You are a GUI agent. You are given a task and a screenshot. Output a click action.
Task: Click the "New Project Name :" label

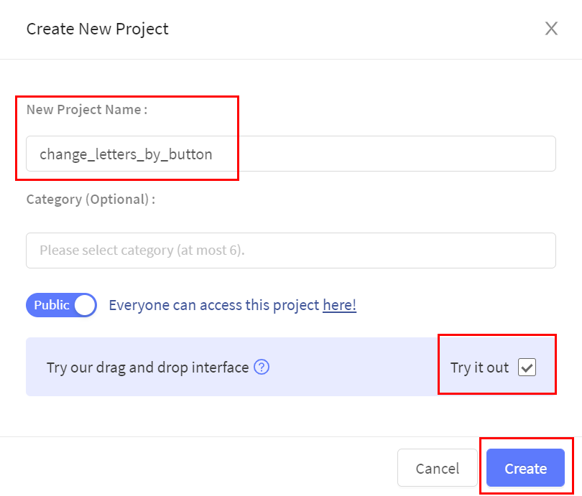pyautogui.click(x=87, y=110)
